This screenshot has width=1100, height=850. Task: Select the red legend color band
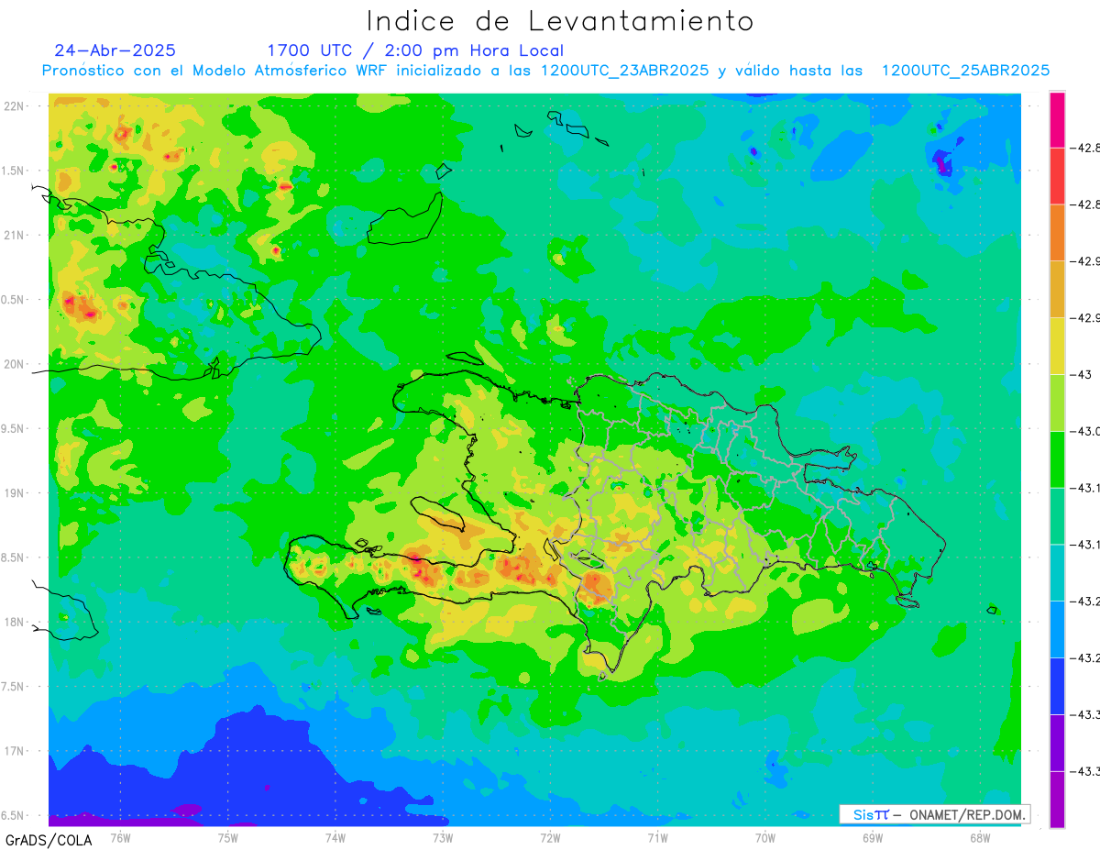click(x=1057, y=176)
